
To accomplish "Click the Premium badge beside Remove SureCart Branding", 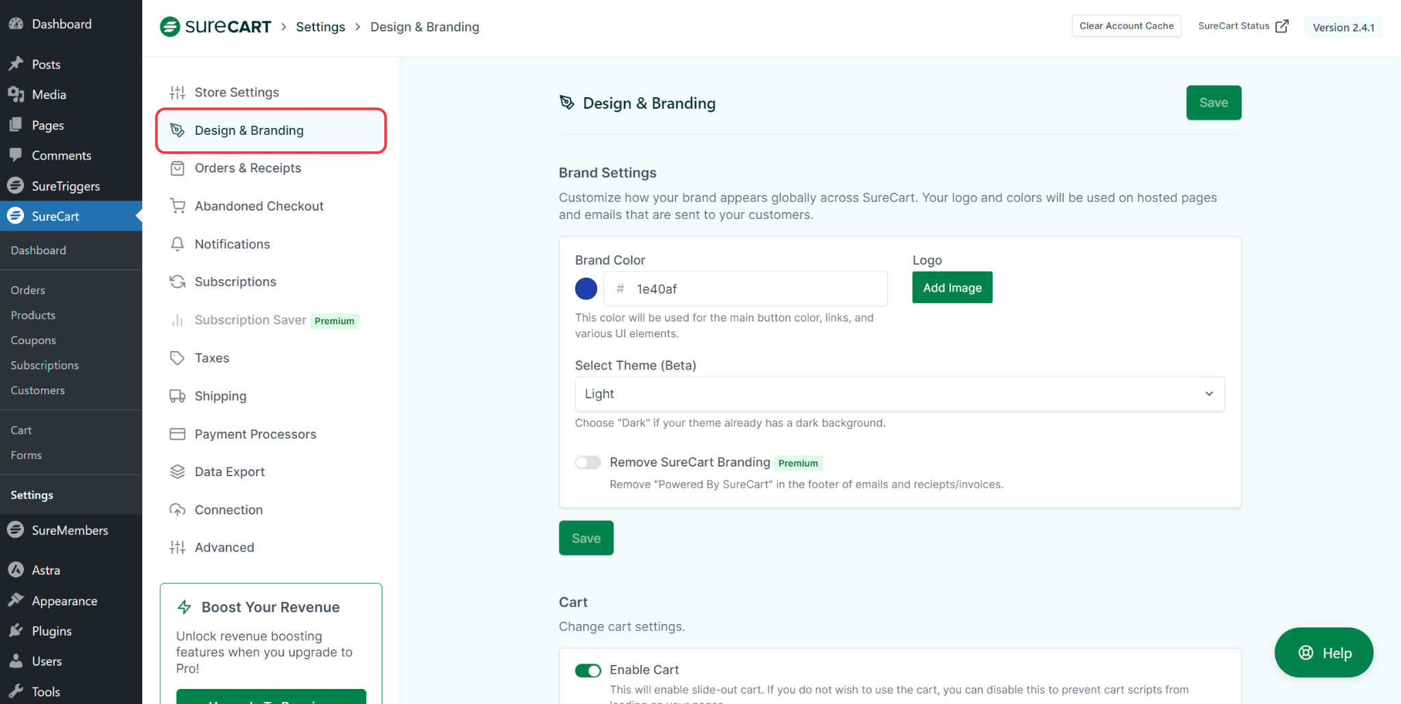I will click(798, 463).
